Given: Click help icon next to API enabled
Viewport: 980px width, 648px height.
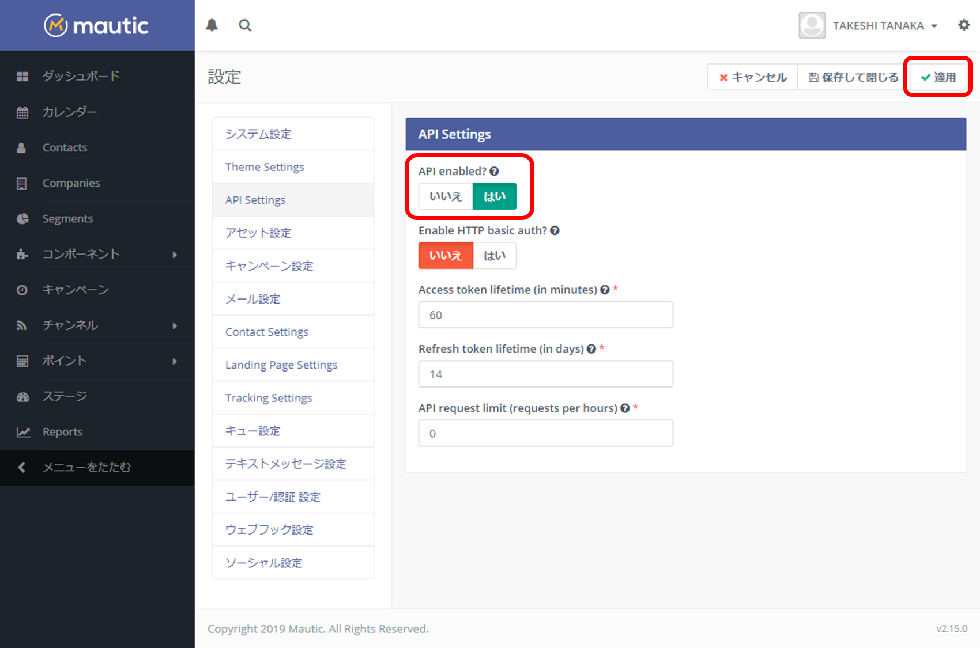Looking at the screenshot, I should [x=494, y=171].
